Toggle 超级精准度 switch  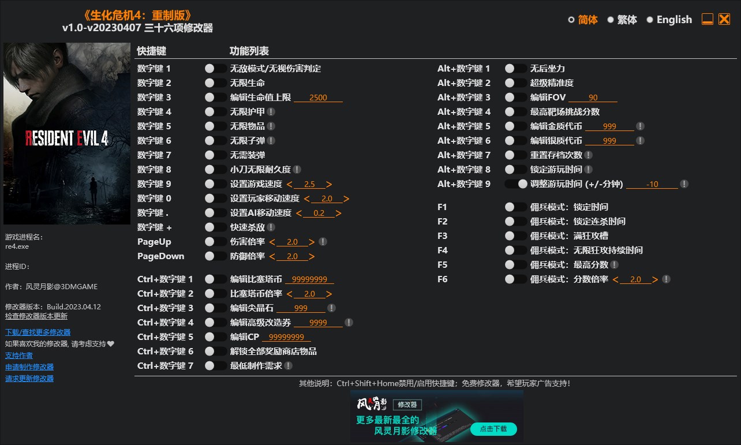[515, 83]
